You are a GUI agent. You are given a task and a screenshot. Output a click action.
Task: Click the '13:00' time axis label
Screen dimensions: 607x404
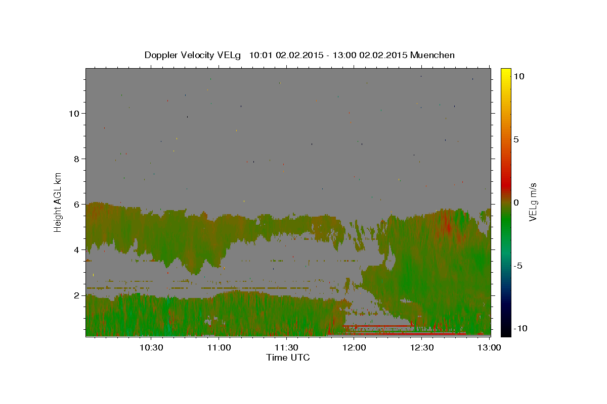coord(489,348)
